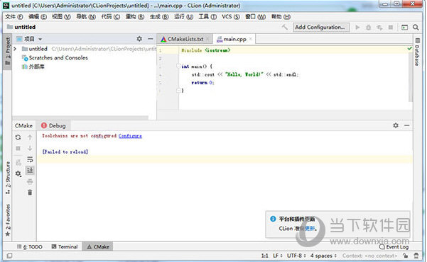Select 外部库 in project tree

pyautogui.click(x=33, y=67)
